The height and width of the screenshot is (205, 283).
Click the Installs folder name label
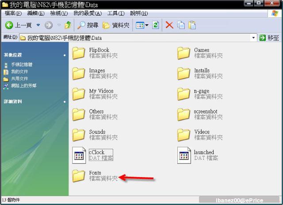click(202, 70)
